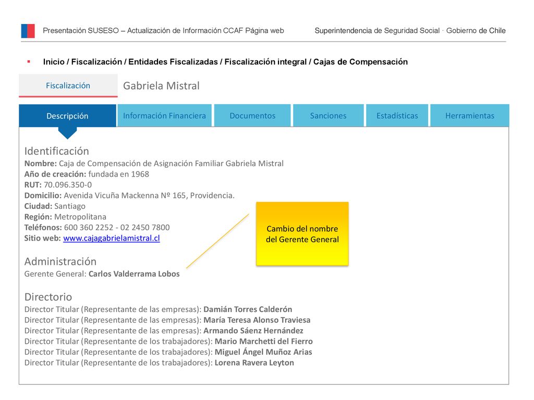Select the Gabriela Mistral page heading
This screenshot has width=534, height=400.
(161, 86)
